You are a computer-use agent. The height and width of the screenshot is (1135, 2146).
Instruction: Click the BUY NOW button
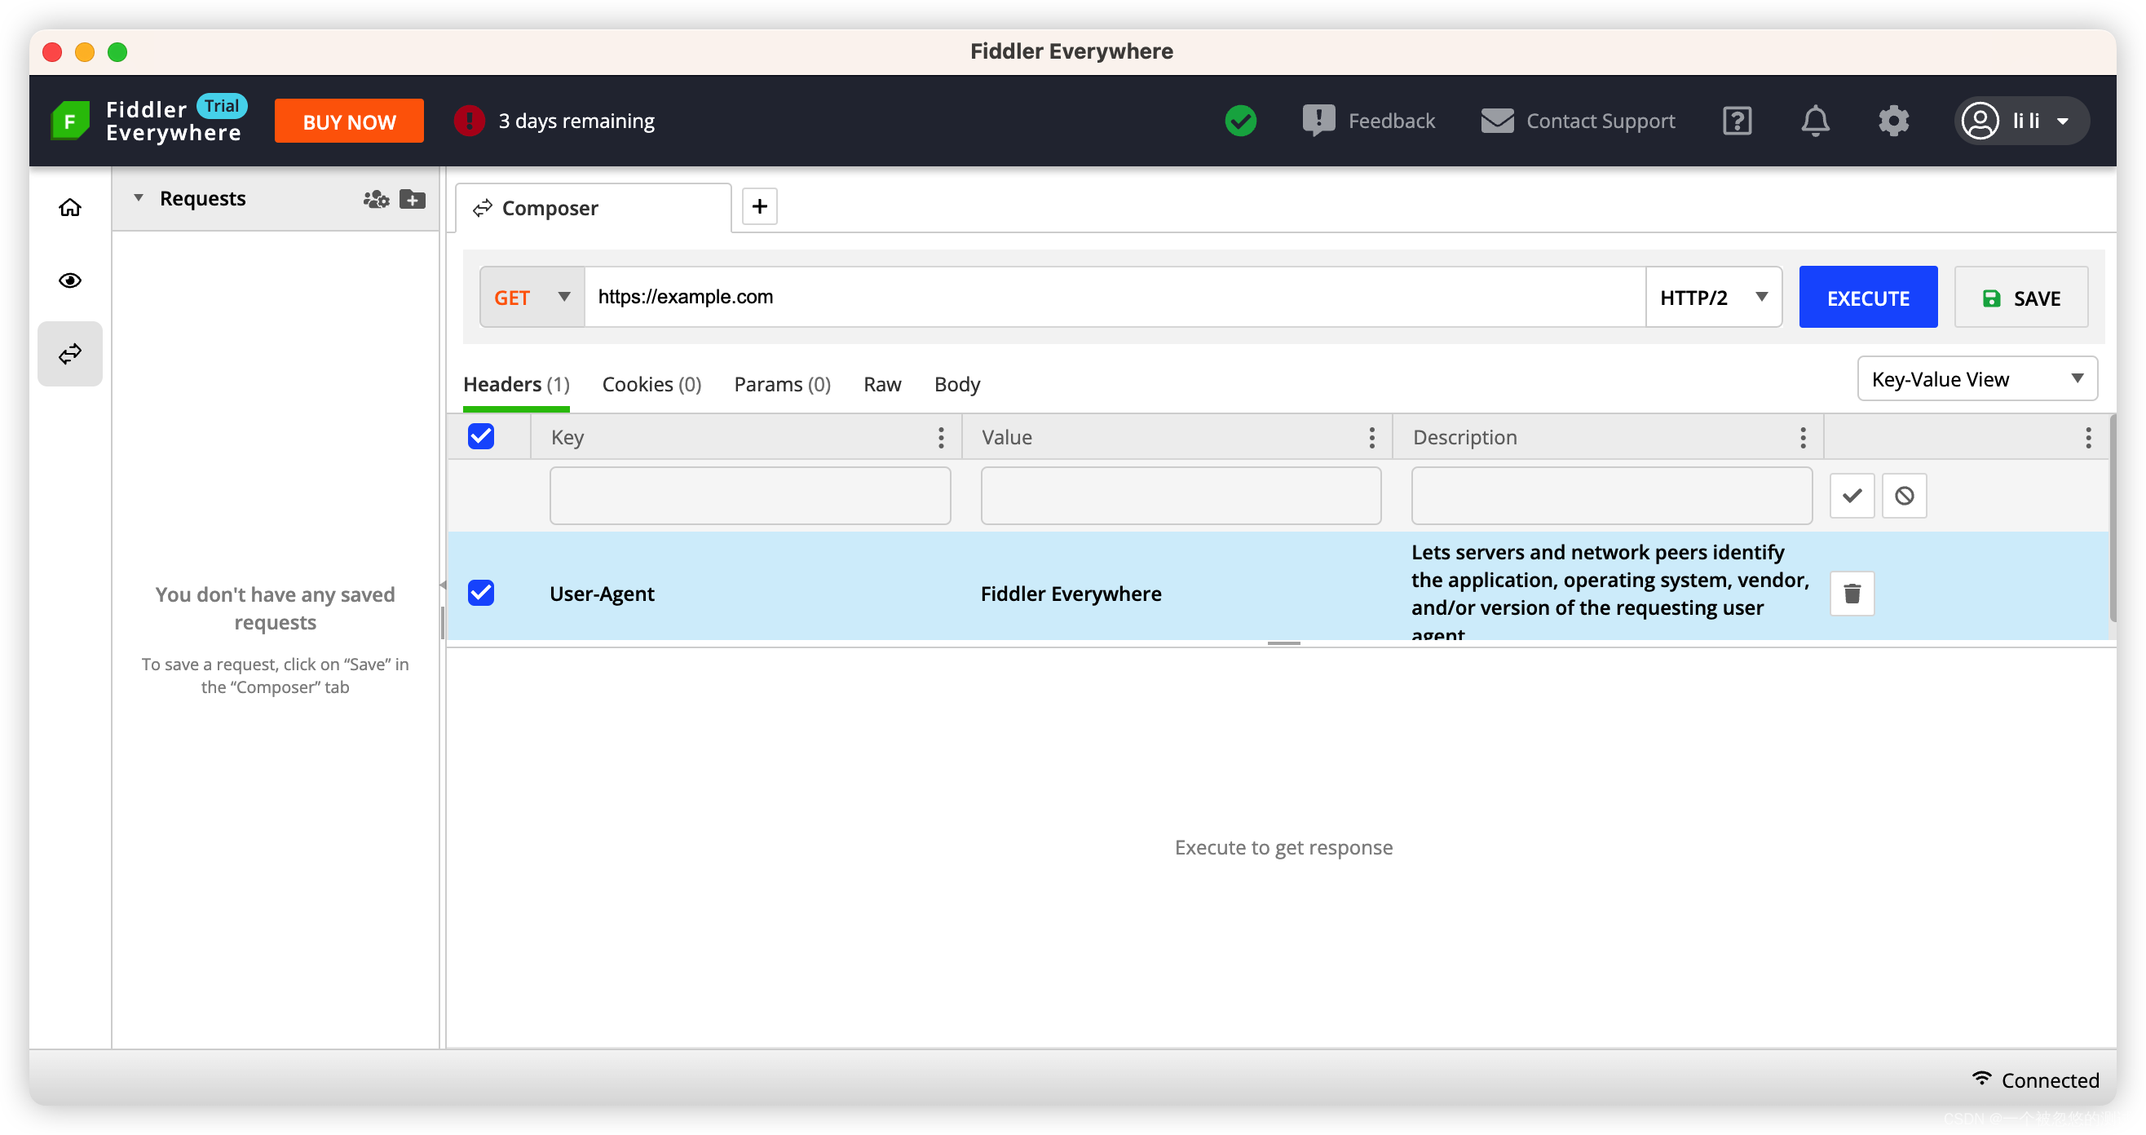pyautogui.click(x=349, y=121)
